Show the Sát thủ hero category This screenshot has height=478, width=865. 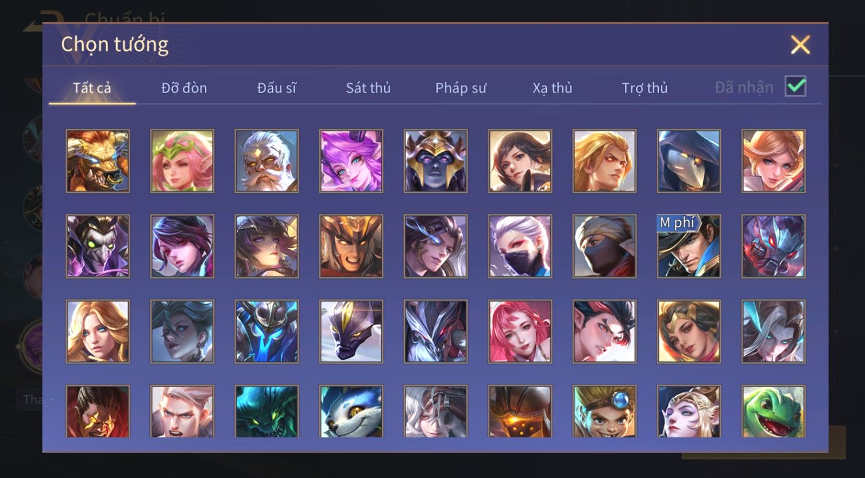click(368, 88)
